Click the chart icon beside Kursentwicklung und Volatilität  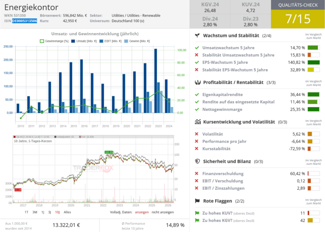(x=198, y=122)
